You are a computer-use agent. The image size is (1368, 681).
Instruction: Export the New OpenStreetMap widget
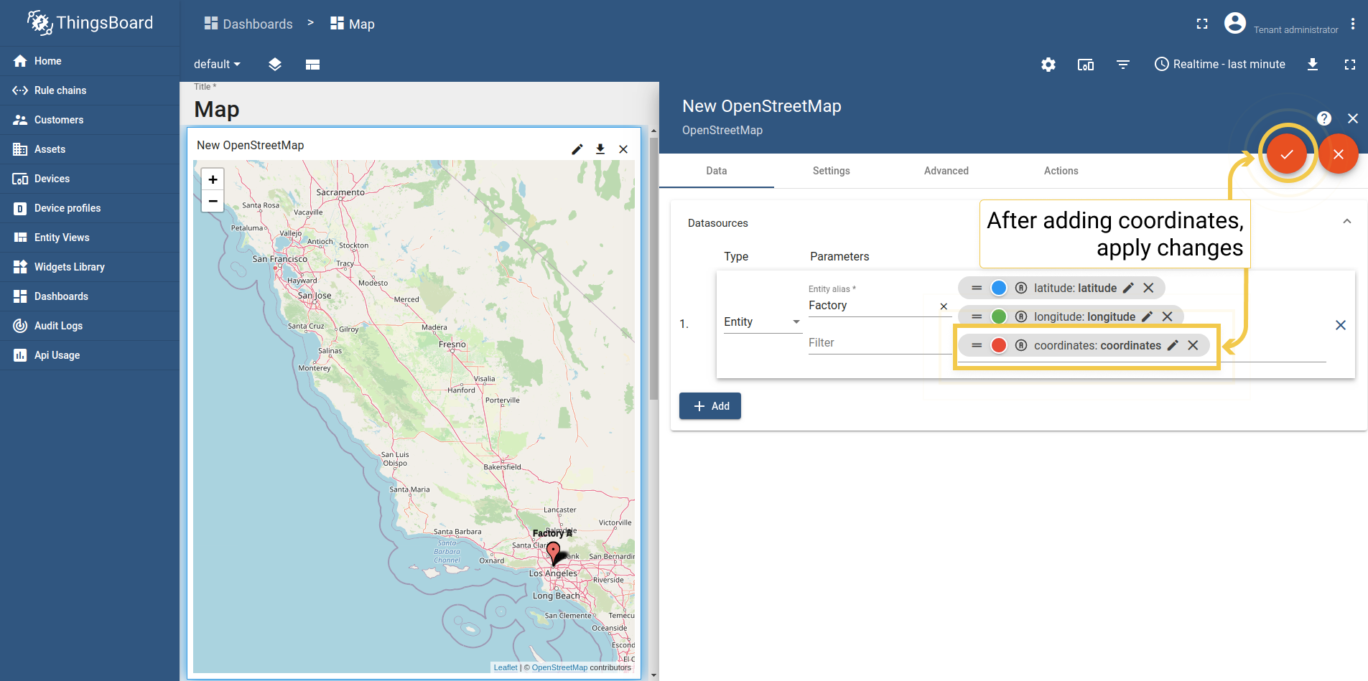pos(600,149)
